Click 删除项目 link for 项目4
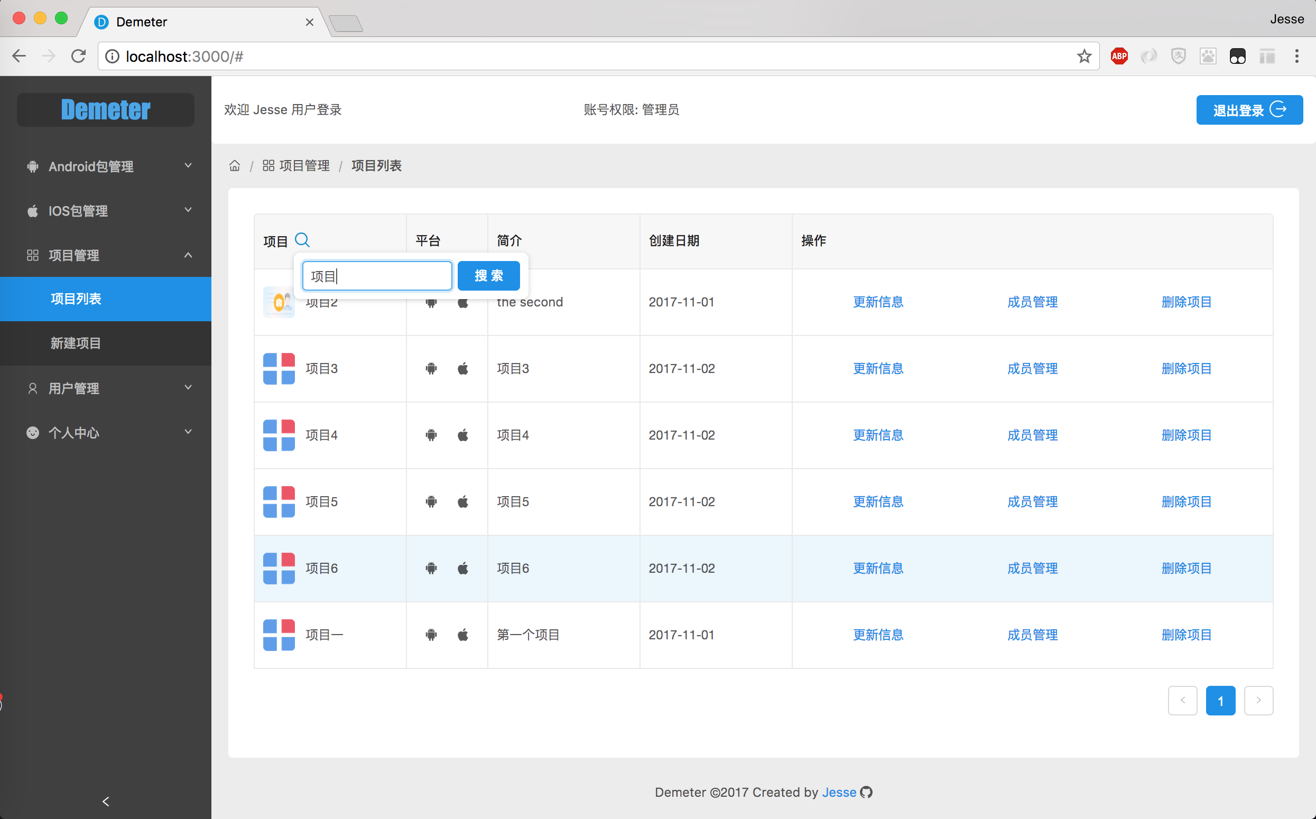This screenshot has height=819, width=1316. [x=1187, y=435]
